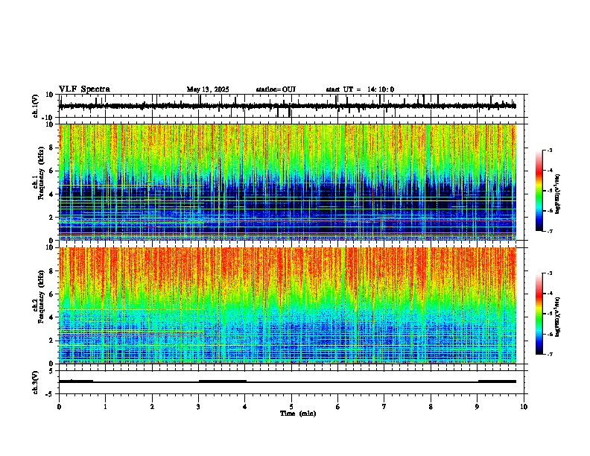This screenshot has width=590, height=456.
Task: Click the ch.1(V) waveform trace panel
Action: click(x=293, y=106)
